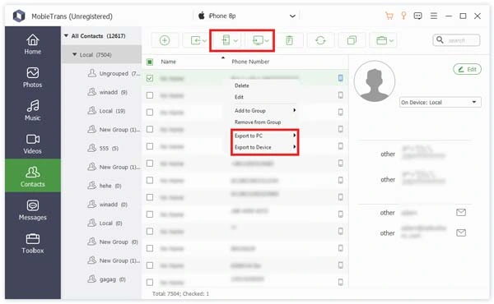Check the third contact row checkbox
Viewport: 494px width, 304px height.
(x=150, y=113)
